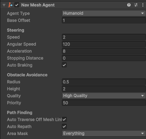Collapse the Nav Mesh Agent component foldout

[x=4, y=5]
